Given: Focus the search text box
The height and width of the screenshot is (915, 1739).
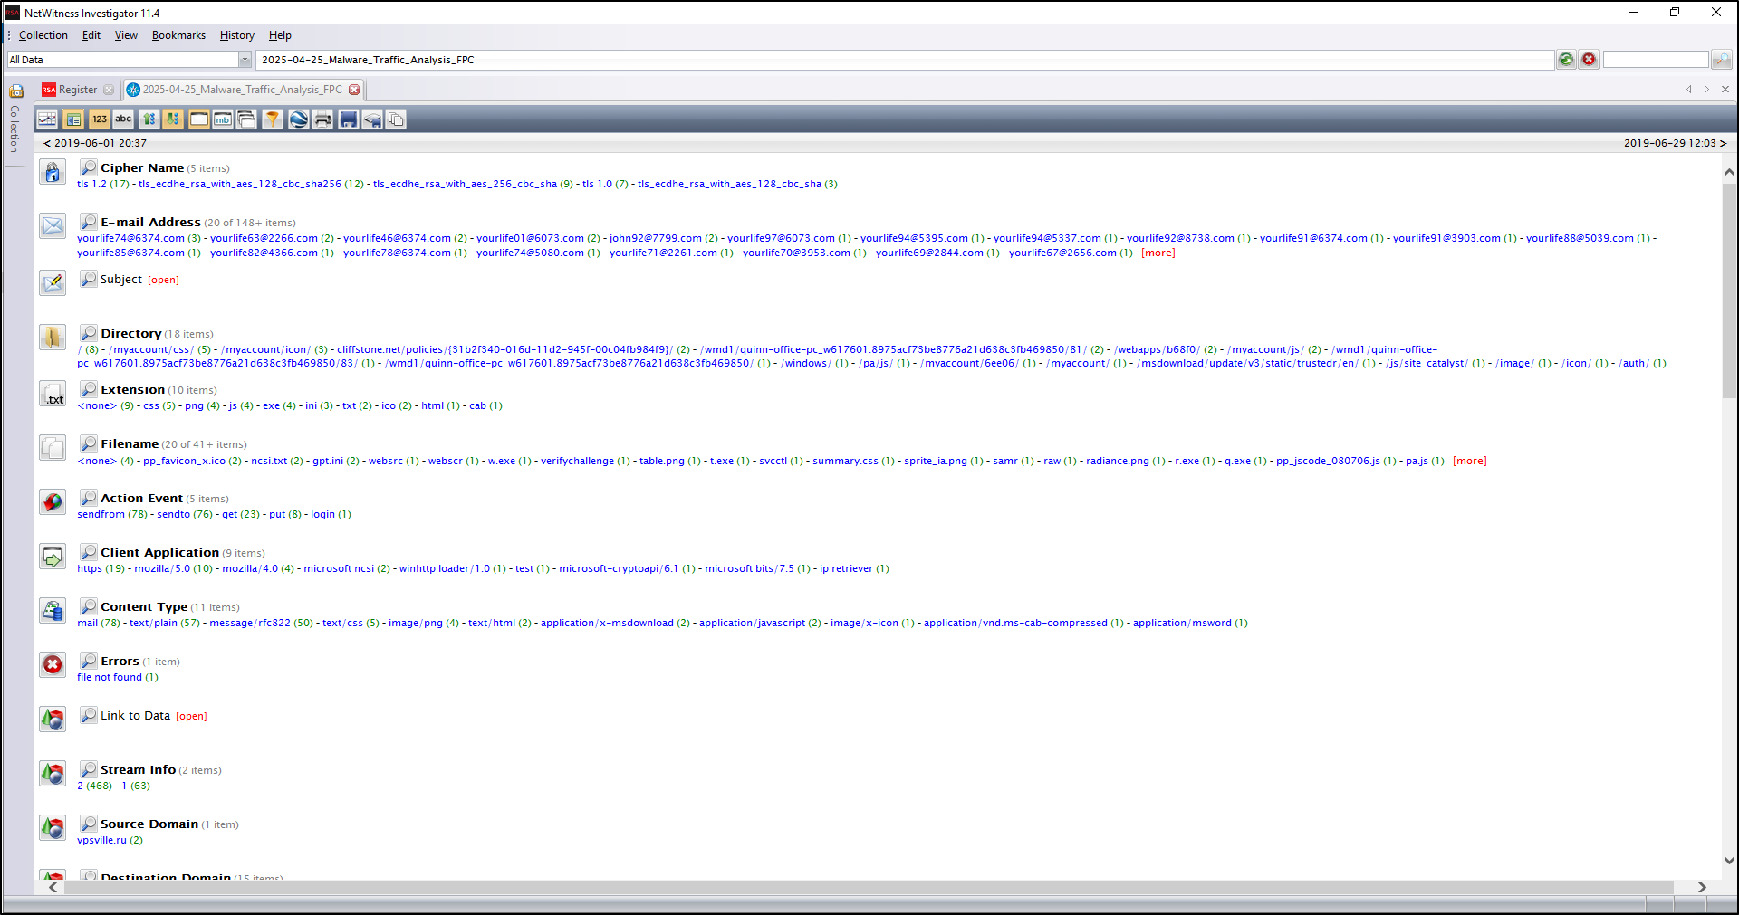Looking at the screenshot, I should (x=1656, y=60).
